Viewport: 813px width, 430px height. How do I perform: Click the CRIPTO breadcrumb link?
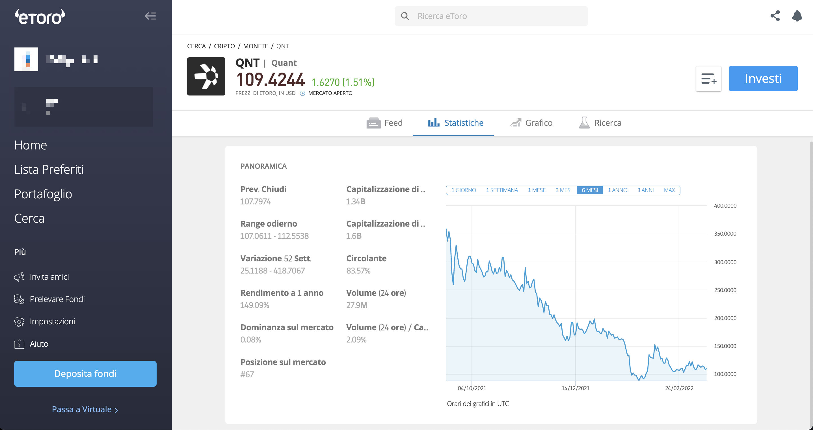click(224, 46)
